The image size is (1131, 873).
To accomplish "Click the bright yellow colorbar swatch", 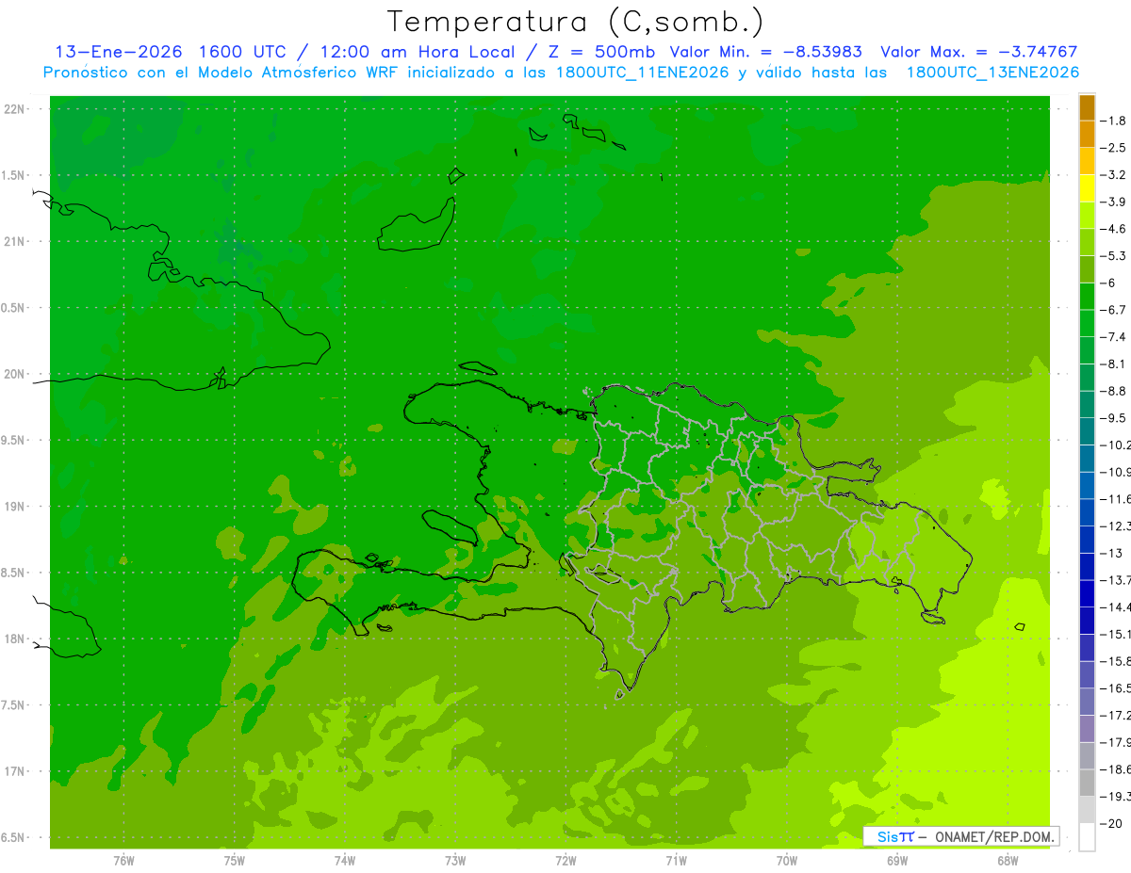I will click(1087, 188).
